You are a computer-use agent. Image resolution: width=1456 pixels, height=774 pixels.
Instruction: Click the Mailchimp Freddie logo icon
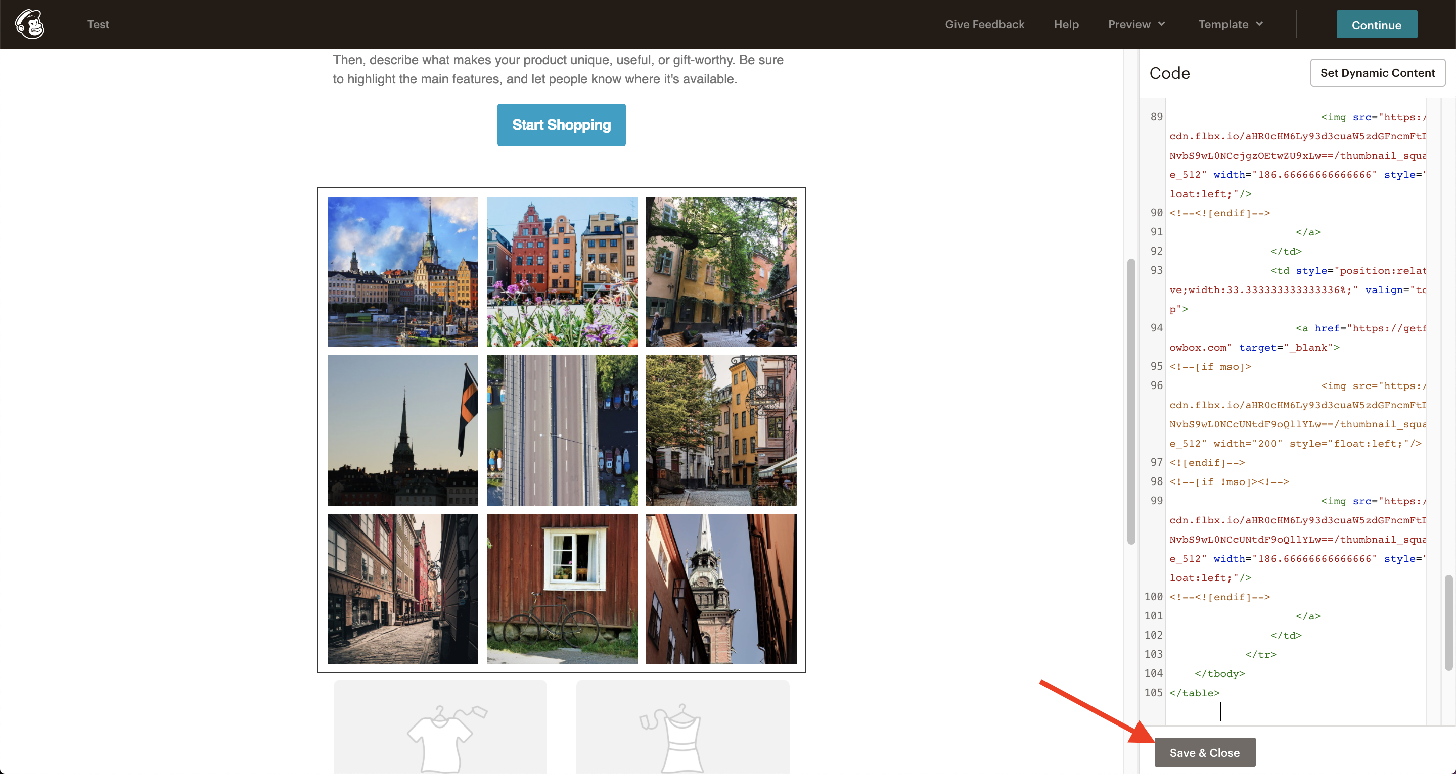pyautogui.click(x=29, y=24)
